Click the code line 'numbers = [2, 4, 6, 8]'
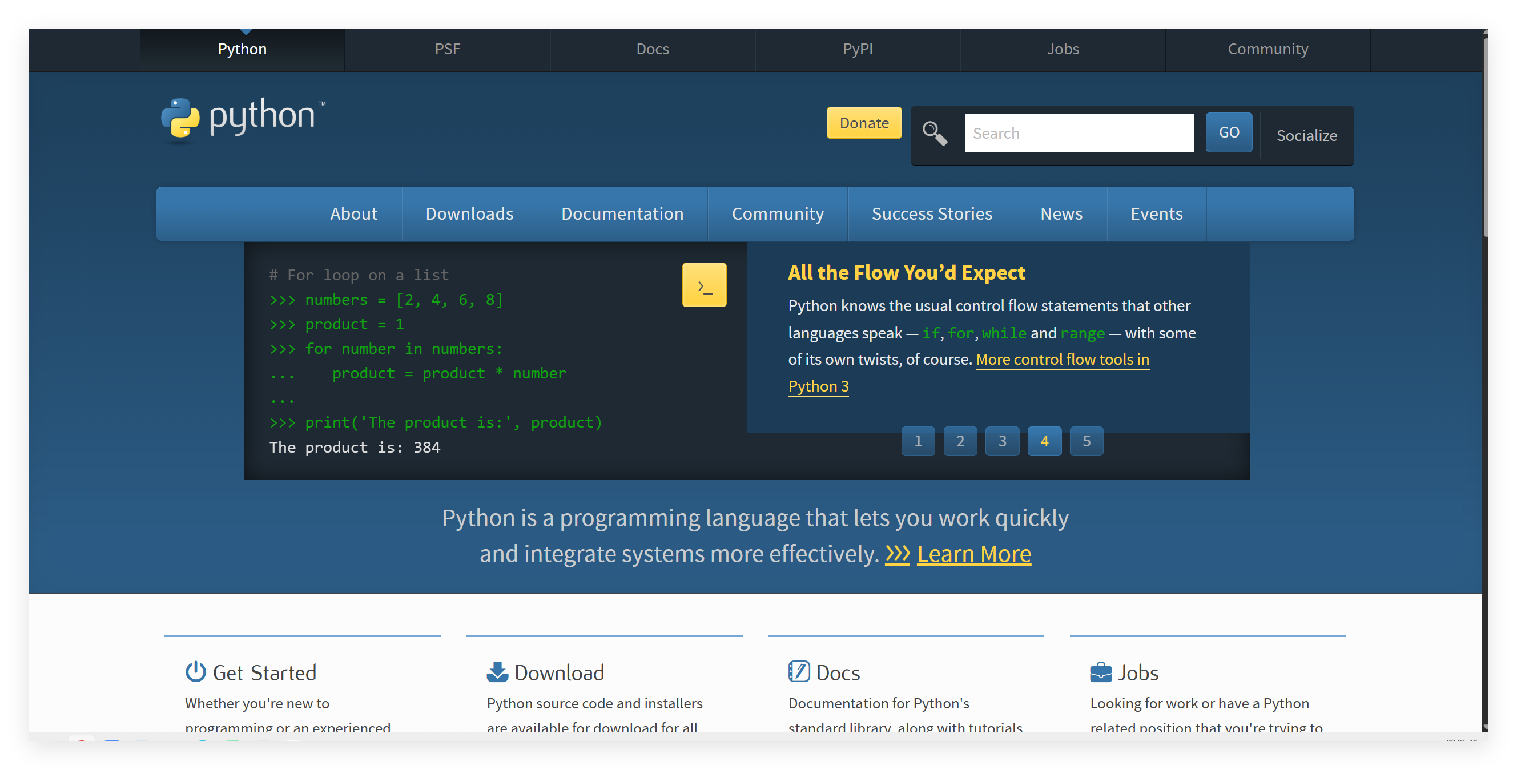 pos(404,300)
